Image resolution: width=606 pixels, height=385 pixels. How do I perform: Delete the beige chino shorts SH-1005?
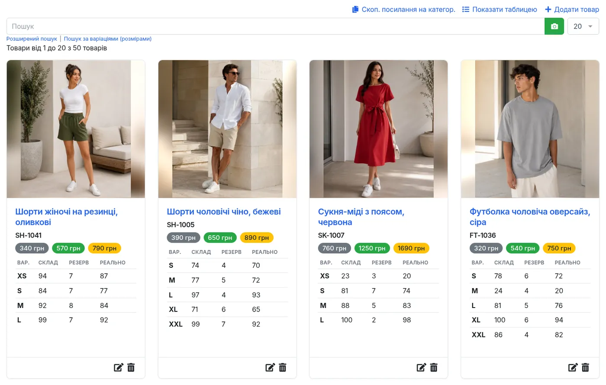point(283,368)
